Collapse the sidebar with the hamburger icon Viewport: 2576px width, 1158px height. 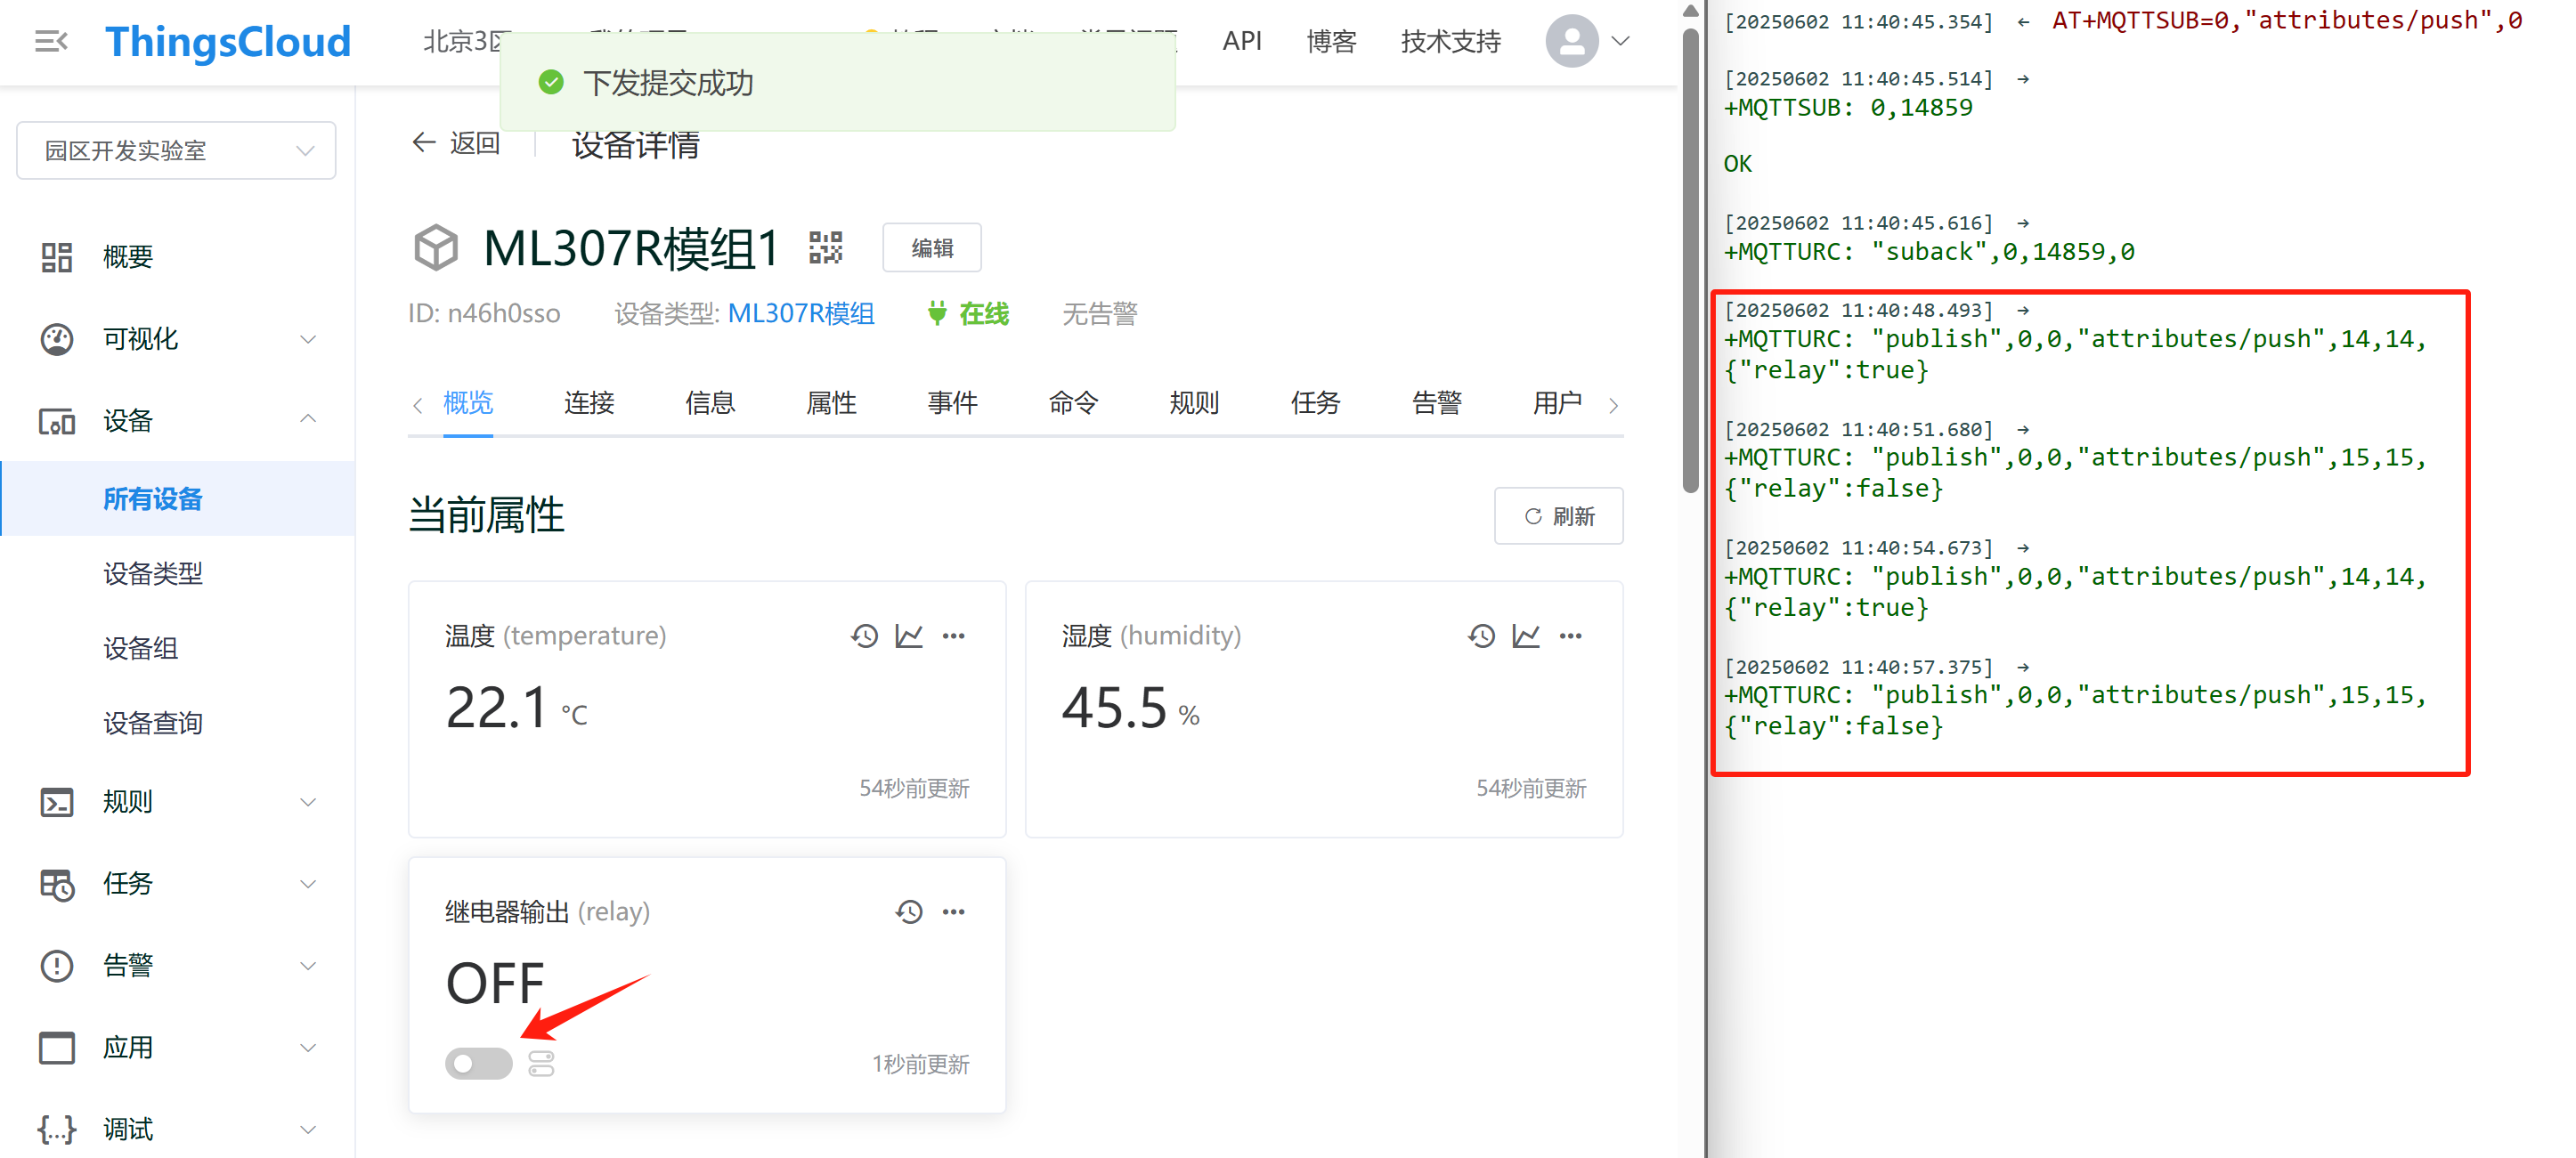(51, 41)
